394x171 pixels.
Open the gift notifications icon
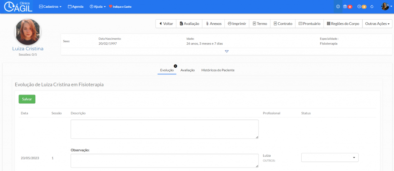(x=347, y=7)
